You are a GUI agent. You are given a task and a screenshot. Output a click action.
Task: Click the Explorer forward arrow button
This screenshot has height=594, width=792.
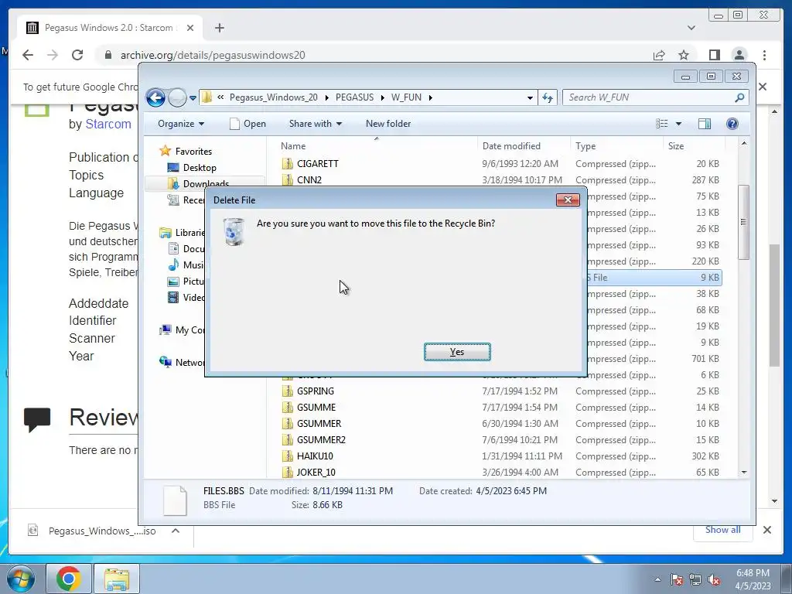(x=177, y=97)
